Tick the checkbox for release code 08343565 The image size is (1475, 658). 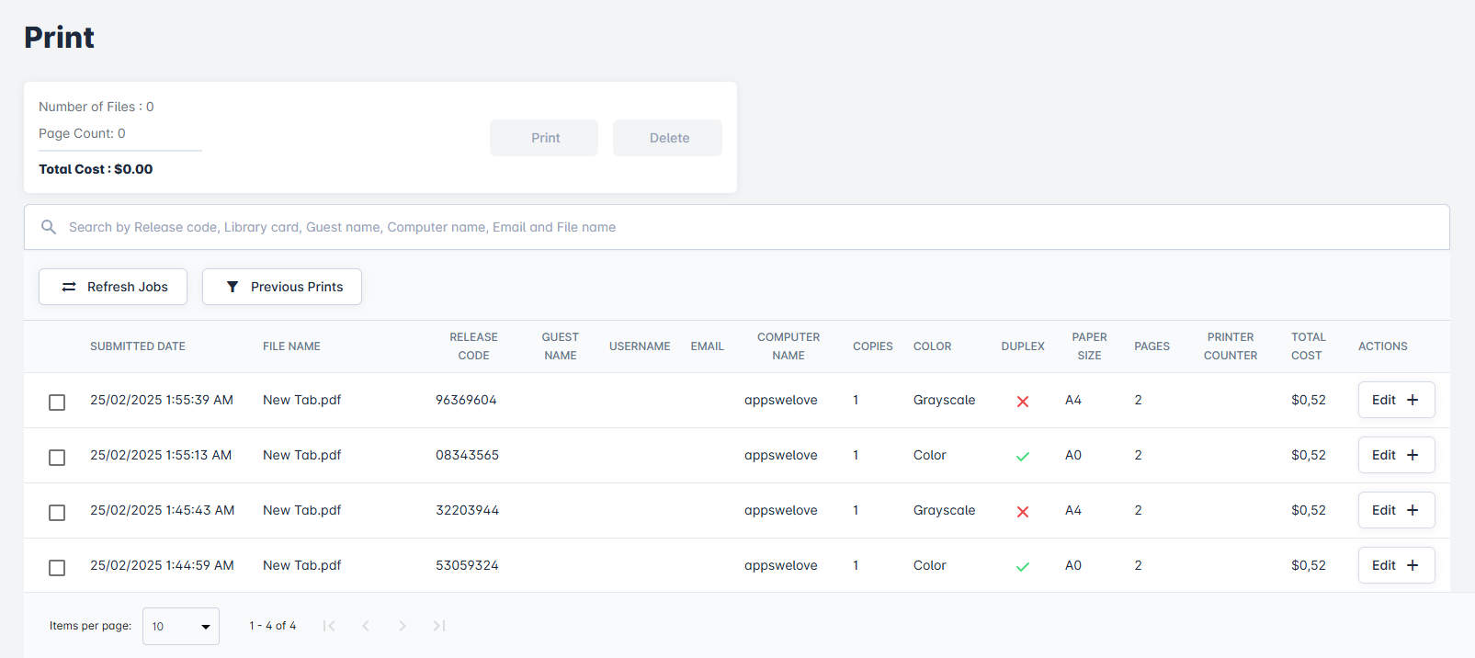pos(57,458)
